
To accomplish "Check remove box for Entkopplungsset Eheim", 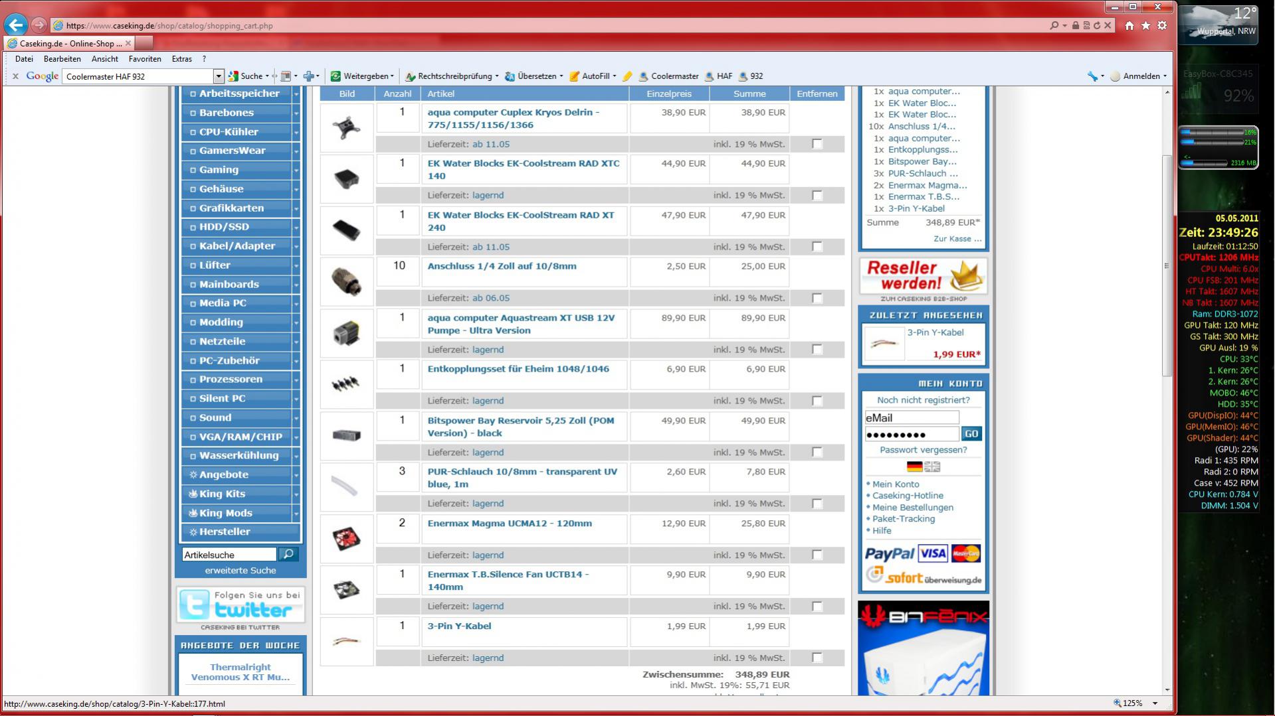I will 817,401.
